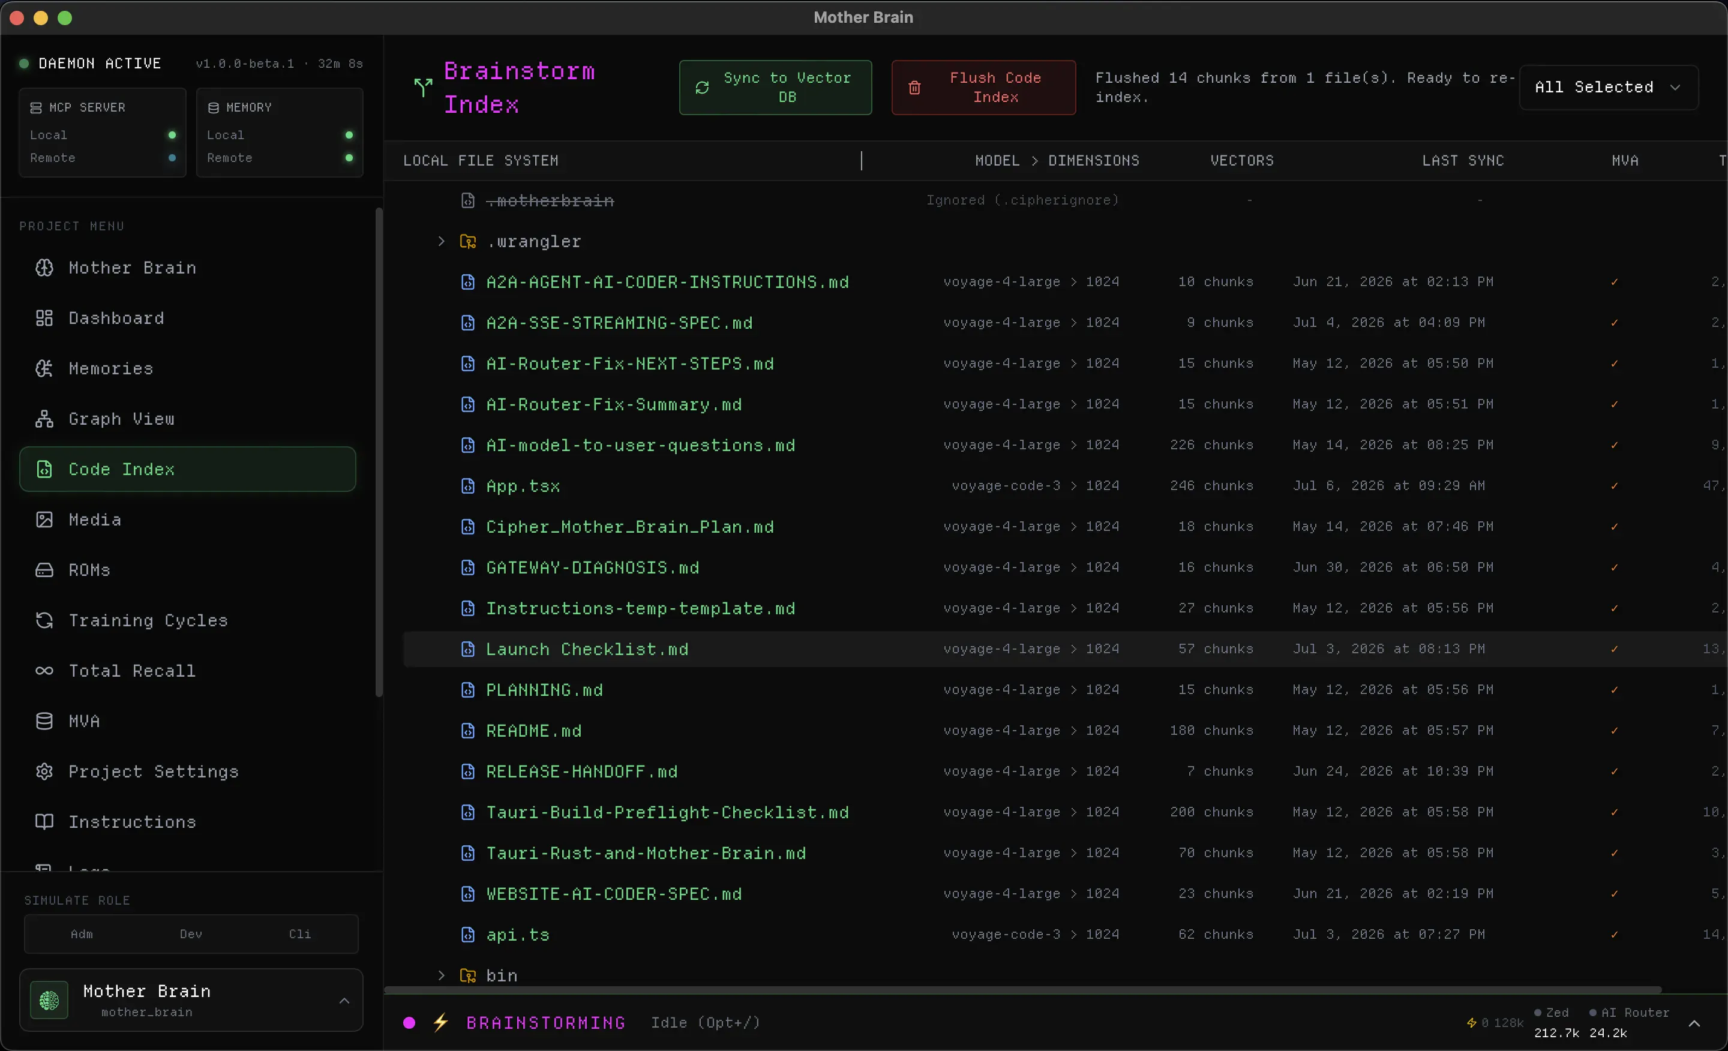The height and width of the screenshot is (1051, 1728).
Task: Click the project menu vertical scrollbar
Action: tap(379, 452)
